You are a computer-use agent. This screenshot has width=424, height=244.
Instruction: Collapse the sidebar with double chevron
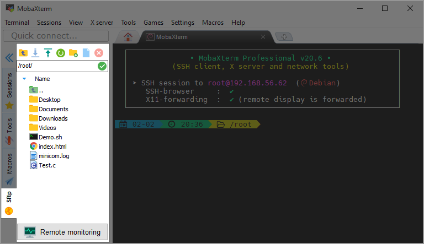click(9, 57)
